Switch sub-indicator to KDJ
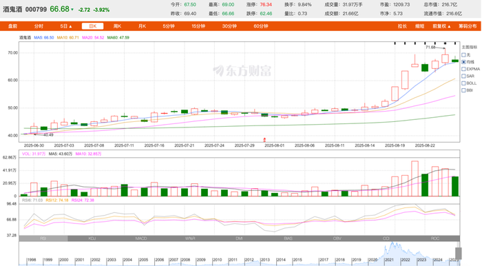 (x=92, y=238)
